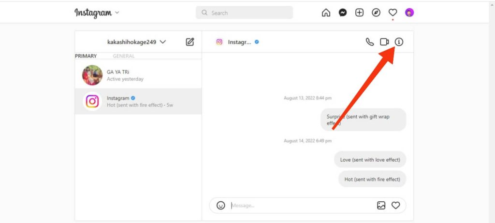
Task: Start a video call with camera icon
Action: [x=384, y=42]
